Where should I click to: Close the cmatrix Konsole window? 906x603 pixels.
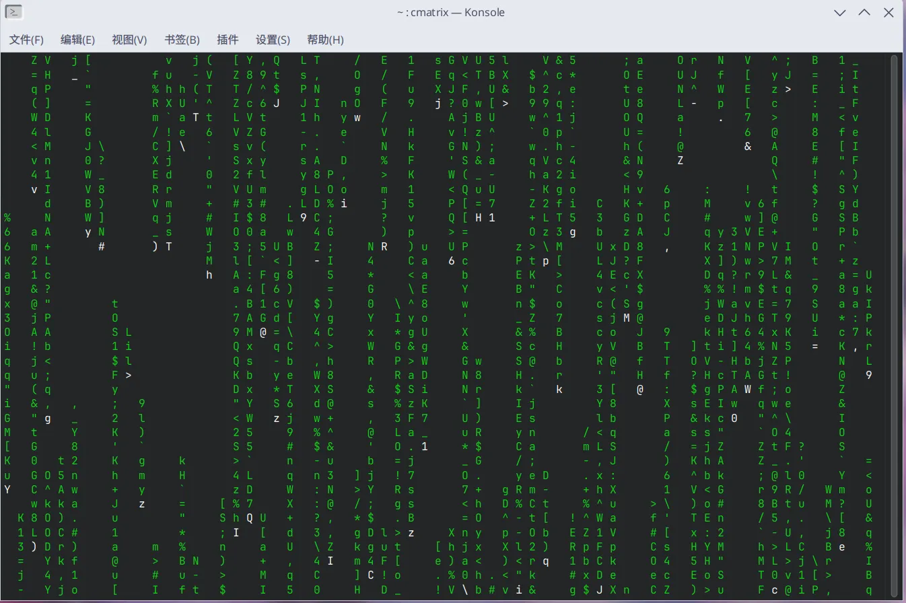888,12
